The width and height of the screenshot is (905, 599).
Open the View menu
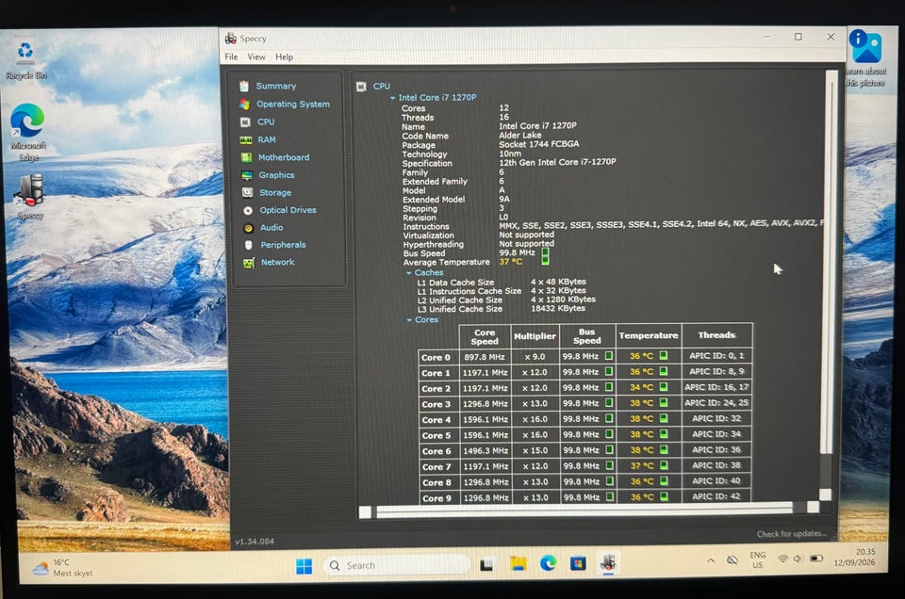tap(256, 57)
